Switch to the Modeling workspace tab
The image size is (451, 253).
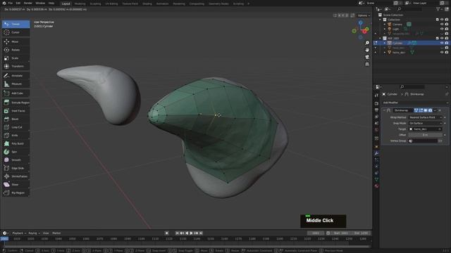coord(80,4)
